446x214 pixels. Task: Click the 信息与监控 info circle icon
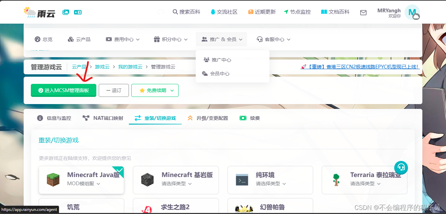click(x=40, y=118)
